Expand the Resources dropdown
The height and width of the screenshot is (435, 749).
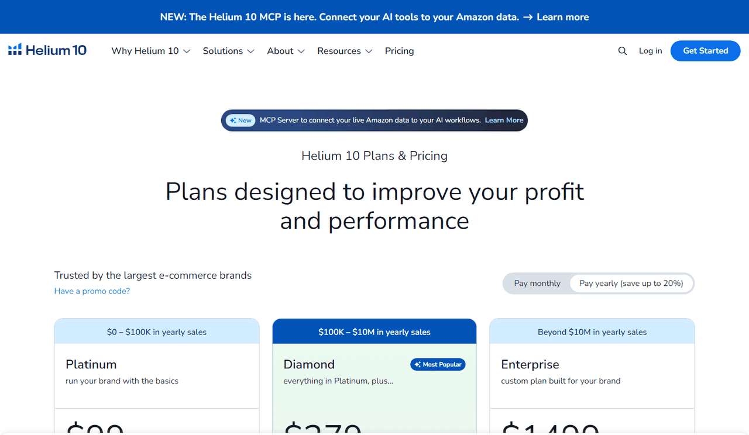[x=345, y=51]
